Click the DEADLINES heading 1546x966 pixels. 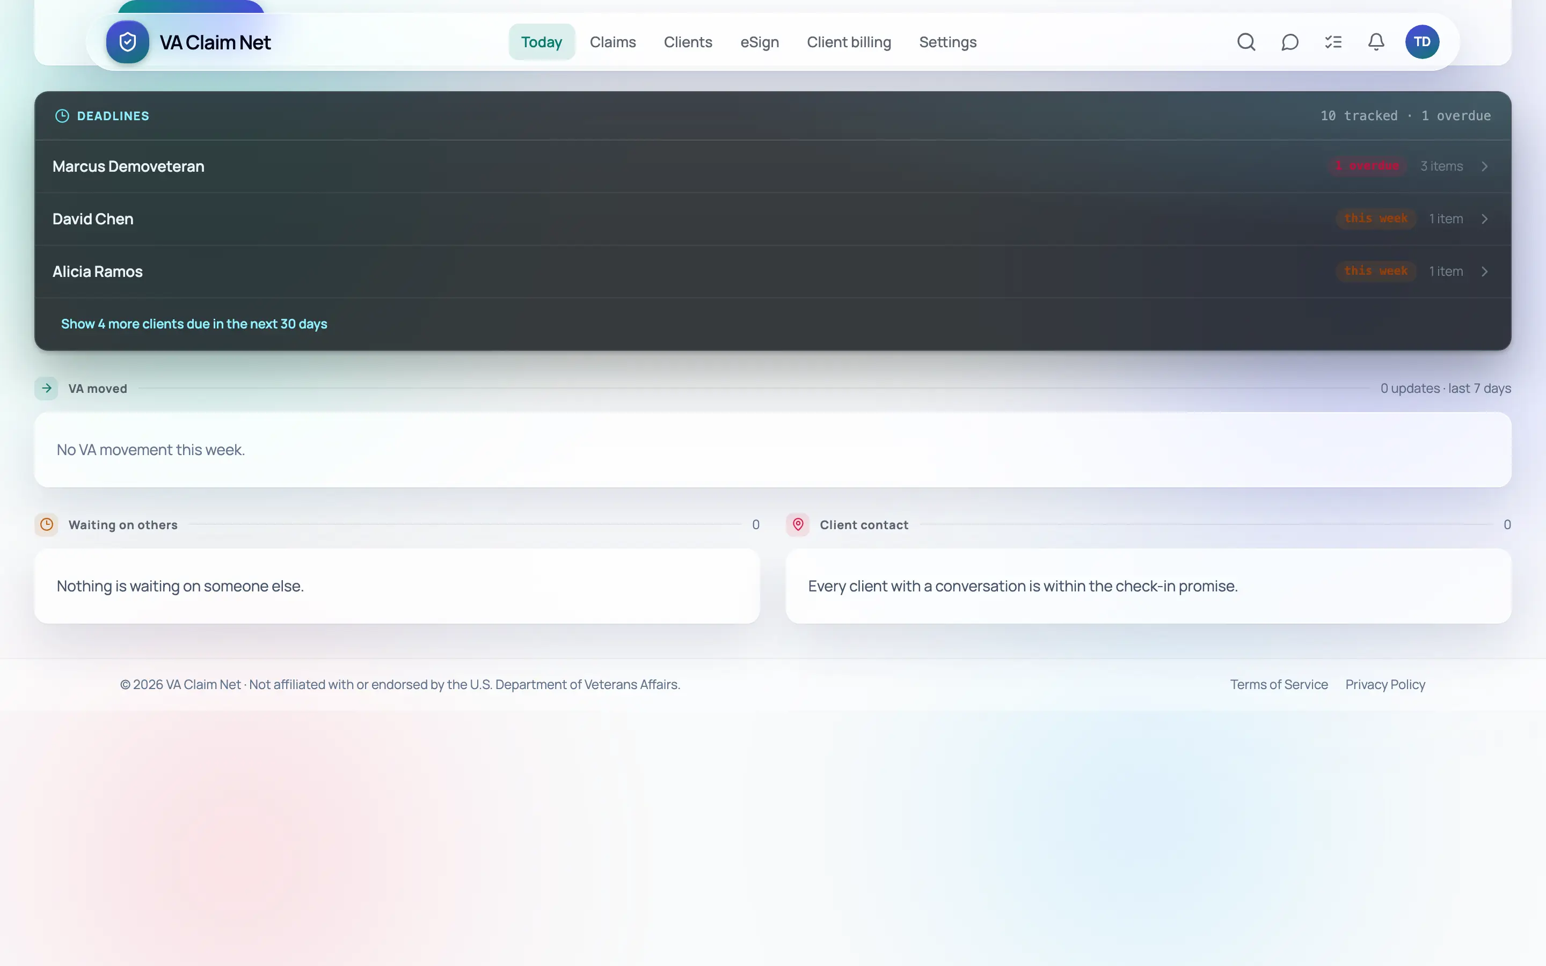tap(113, 115)
